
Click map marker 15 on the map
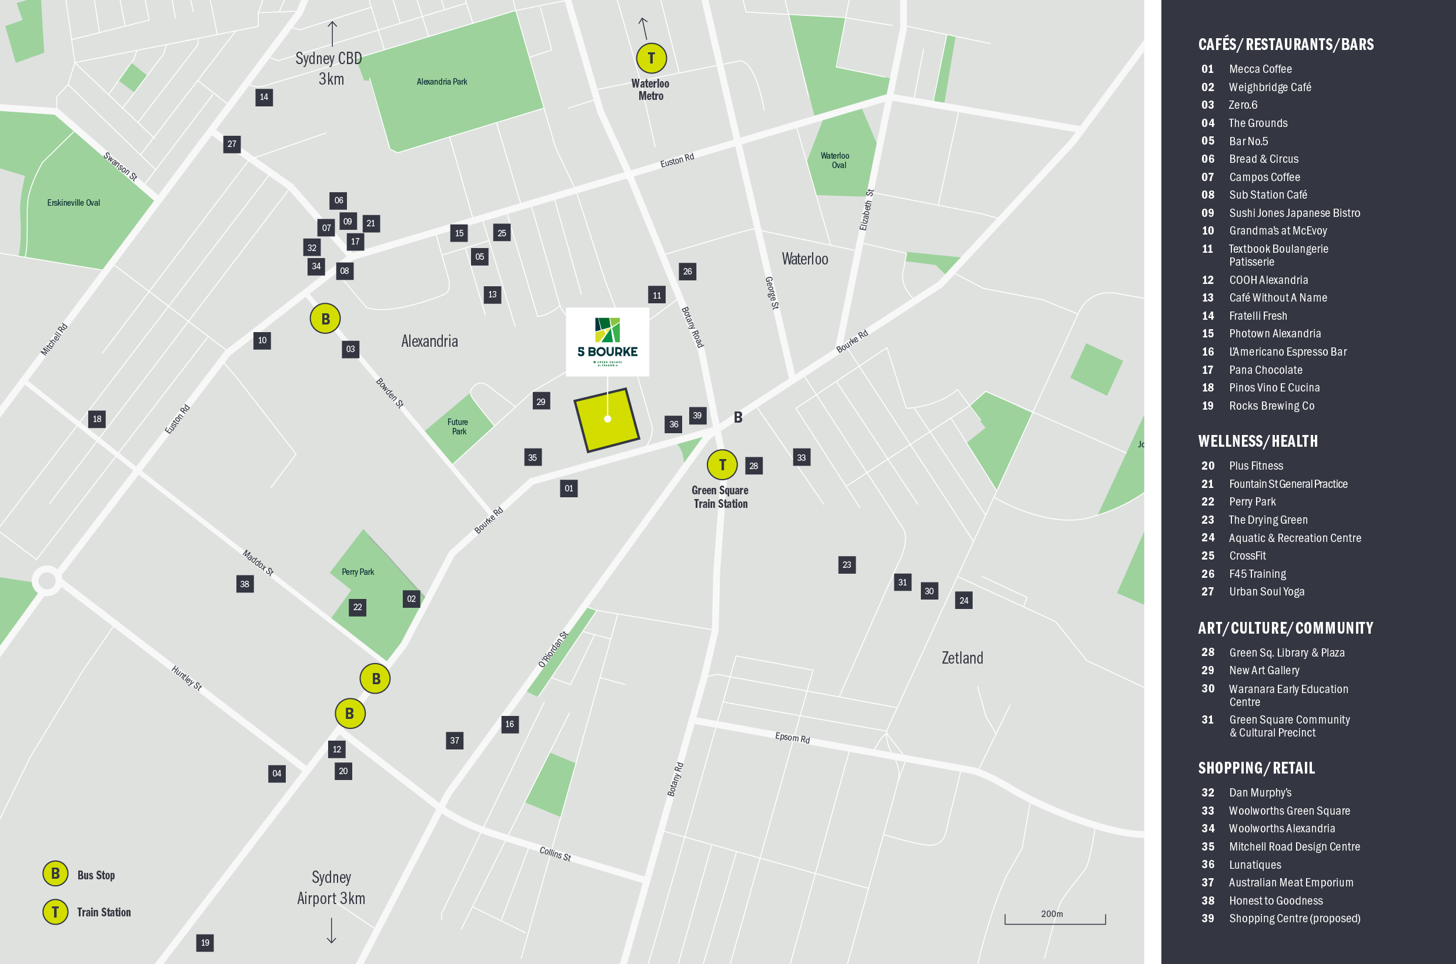pyautogui.click(x=459, y=233)
